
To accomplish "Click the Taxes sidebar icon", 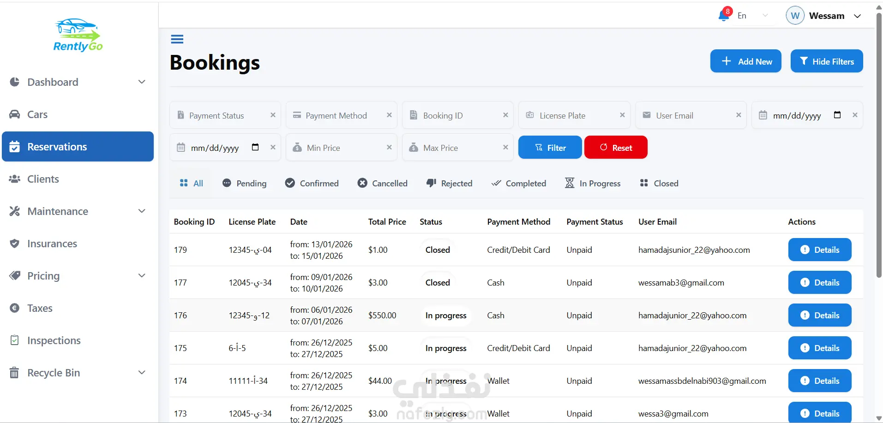I will pyautogui.click(x=15, y=308).
